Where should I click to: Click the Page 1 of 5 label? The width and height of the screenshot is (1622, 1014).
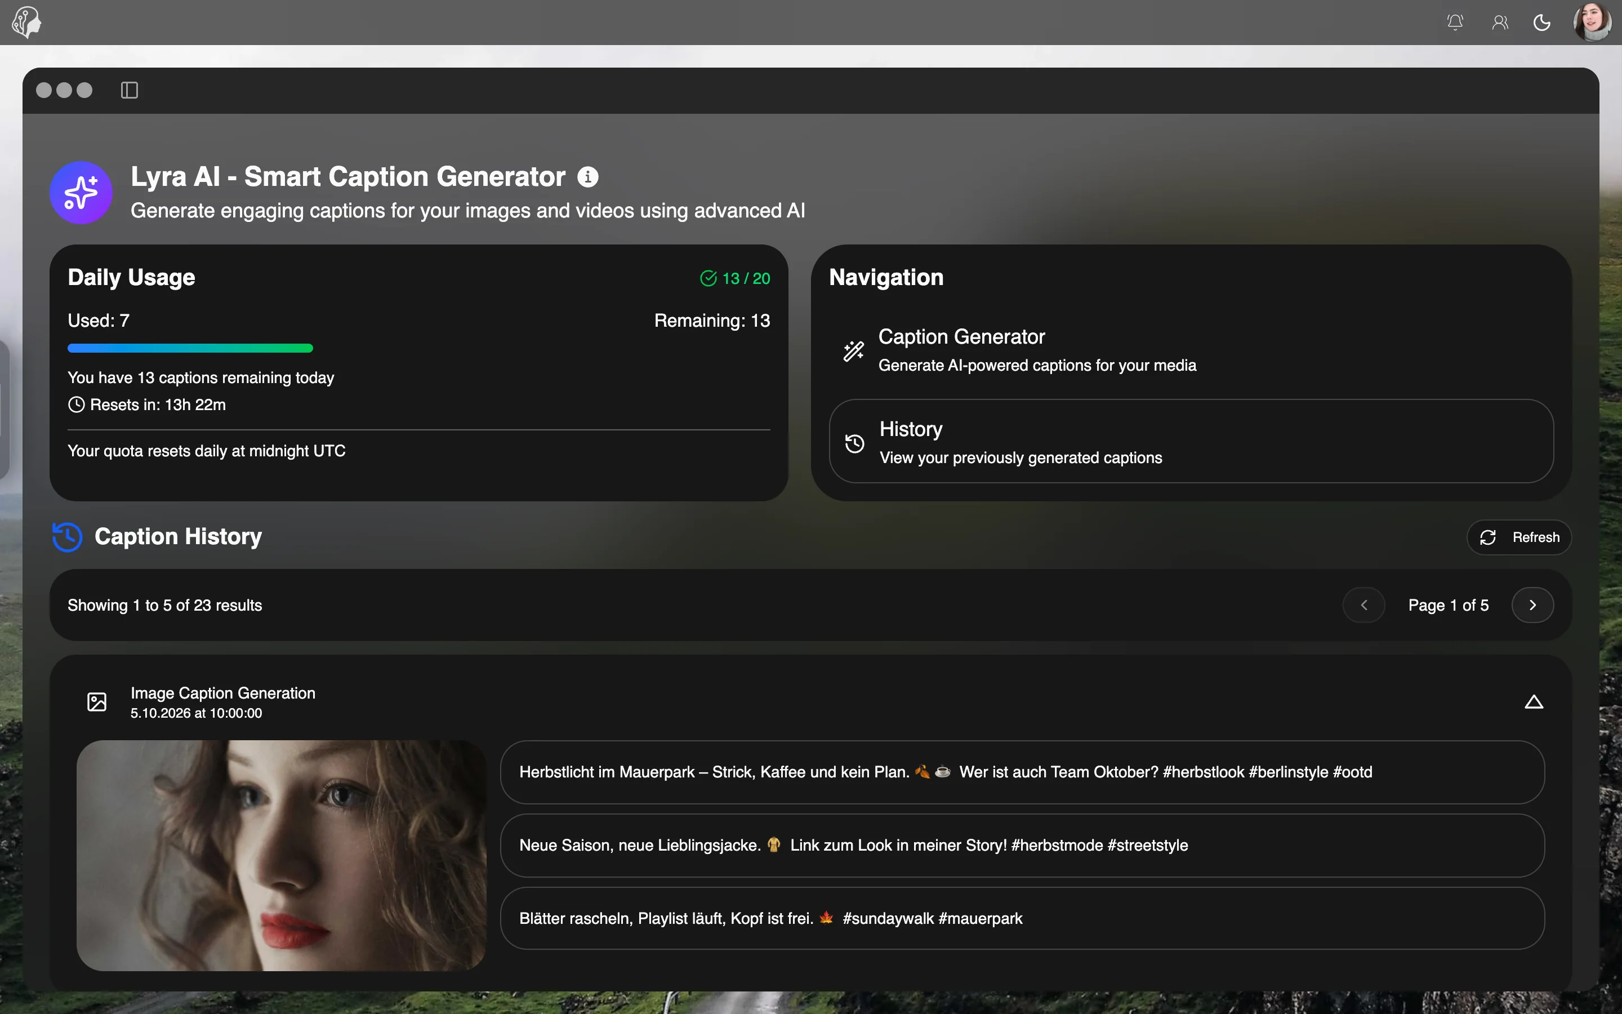click(x=1449, y=605)
